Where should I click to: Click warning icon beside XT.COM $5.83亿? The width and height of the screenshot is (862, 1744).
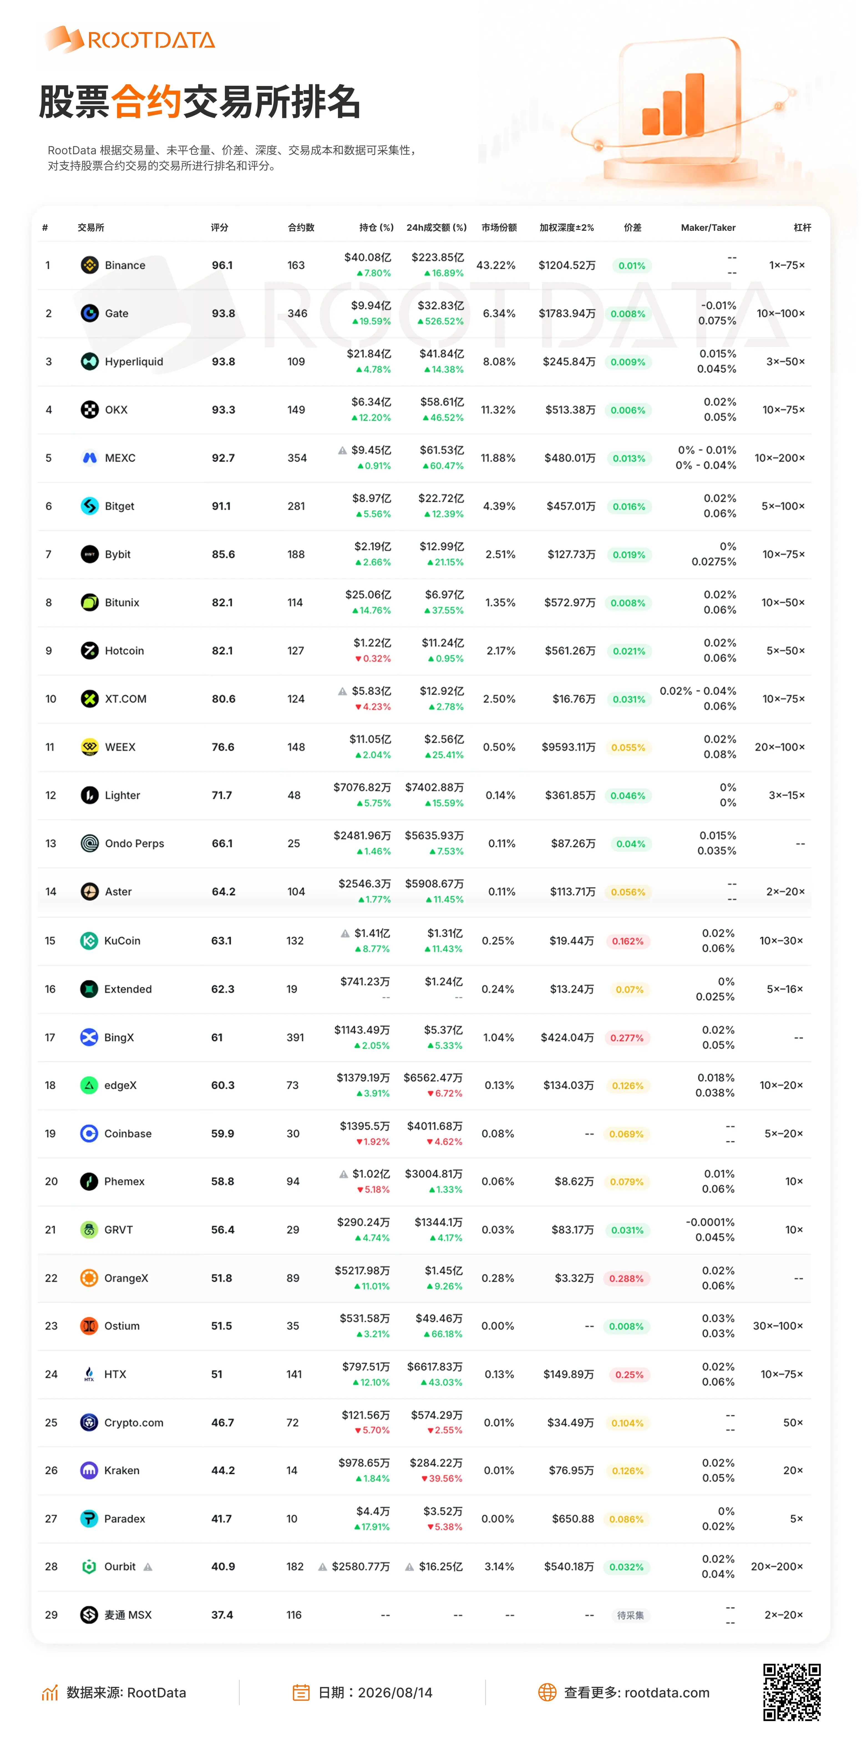point(343,691)
